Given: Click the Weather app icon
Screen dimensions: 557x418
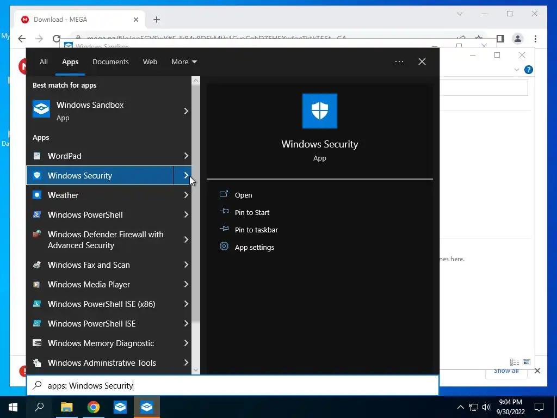Looking at the screenshot, I should pyautogui.click(x=37, y=195).
